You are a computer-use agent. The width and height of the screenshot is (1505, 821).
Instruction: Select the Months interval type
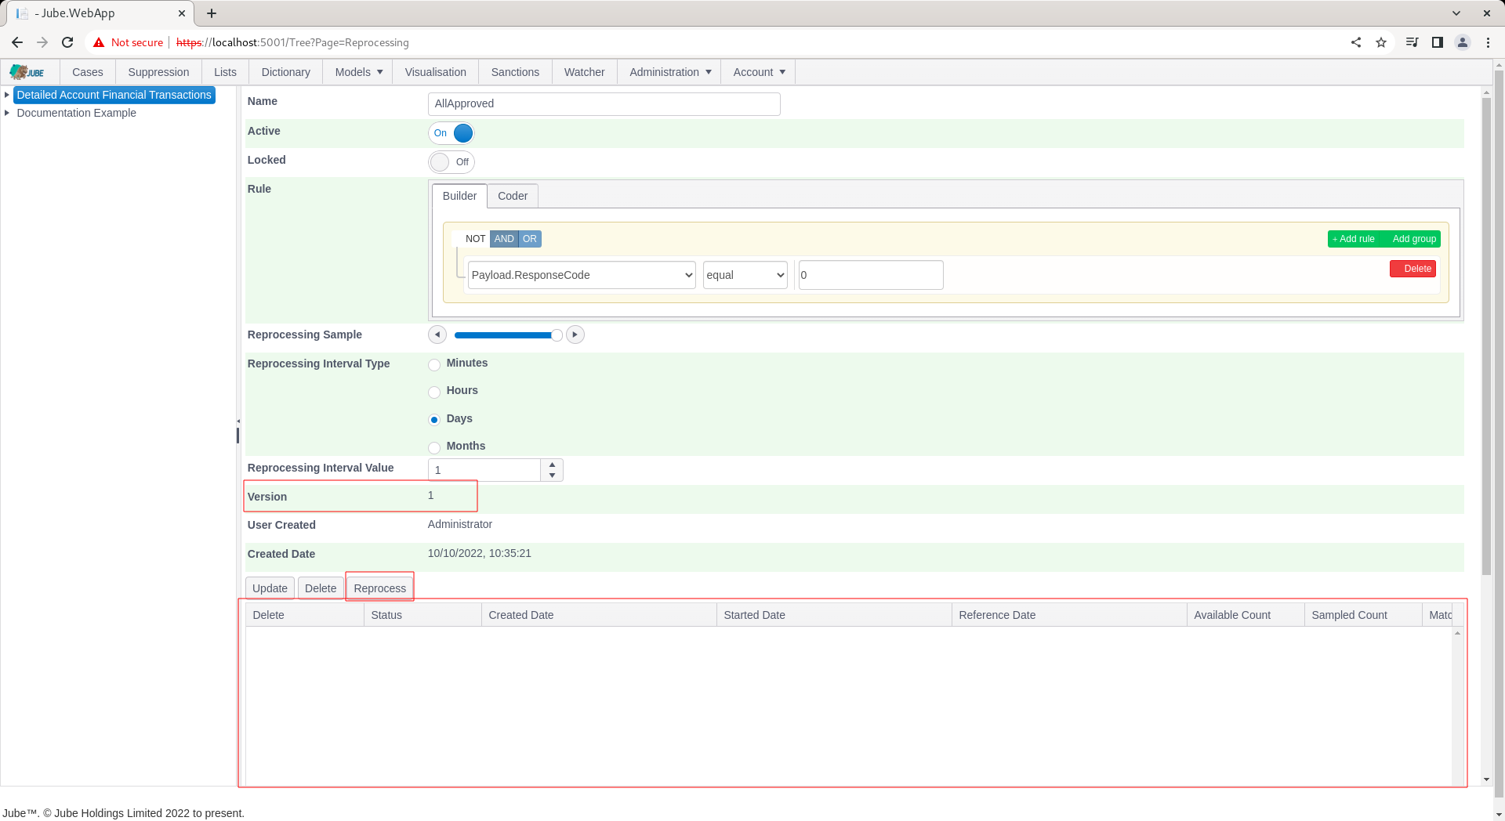coord(434,448)
